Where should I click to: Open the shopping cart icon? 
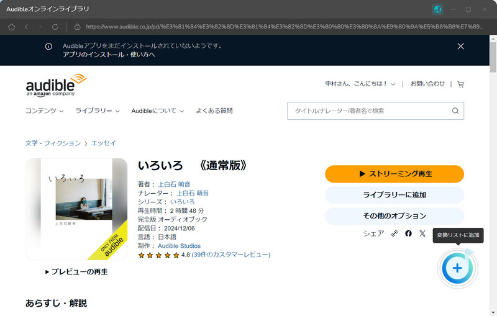[460, 84]
